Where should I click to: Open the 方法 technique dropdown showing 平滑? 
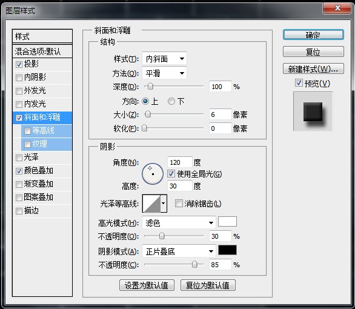tap(164, 73)
